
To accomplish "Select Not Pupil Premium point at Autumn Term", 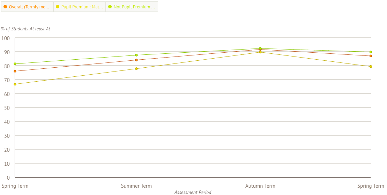I will click(260, 48).
